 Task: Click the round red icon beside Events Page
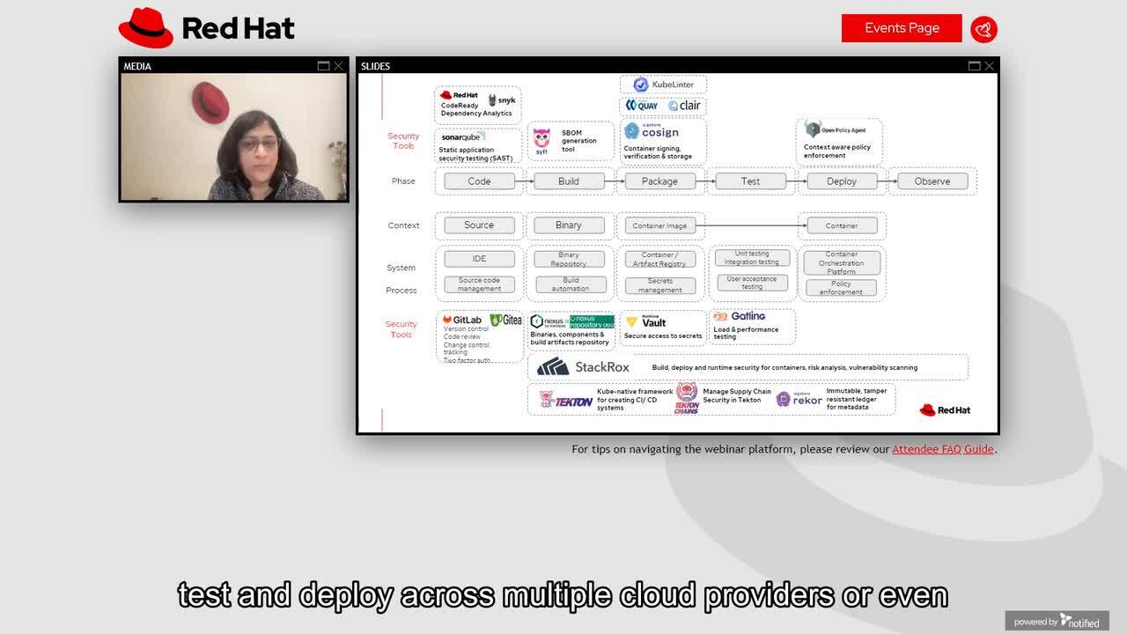click(983, 29)
